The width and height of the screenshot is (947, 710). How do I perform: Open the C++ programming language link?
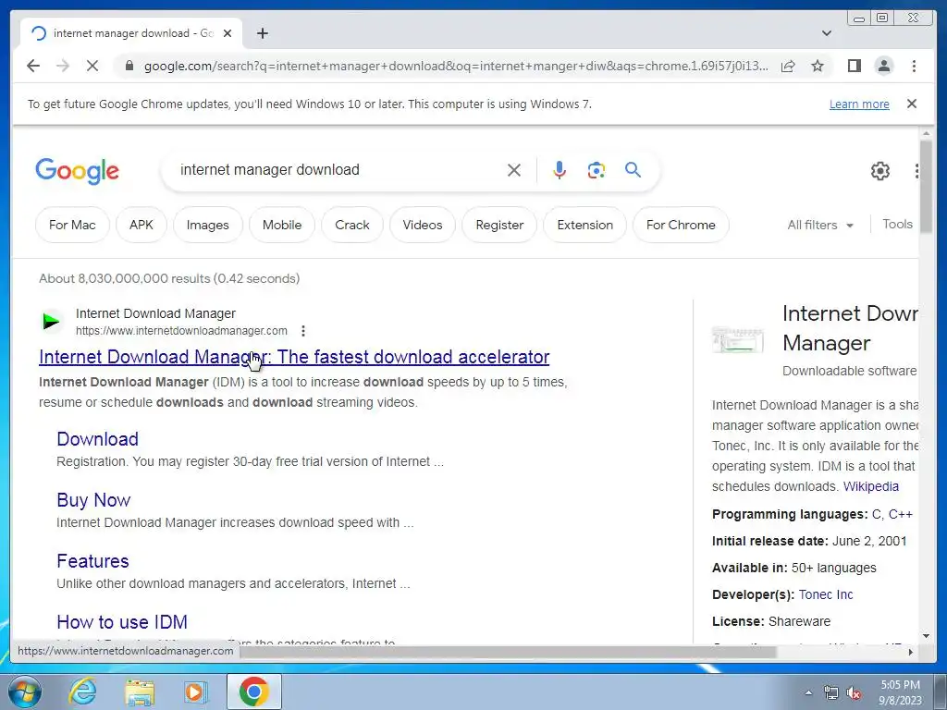point(900,514)
